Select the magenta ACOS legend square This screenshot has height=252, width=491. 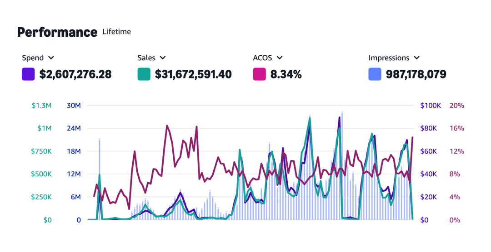(x=259, y=74)
